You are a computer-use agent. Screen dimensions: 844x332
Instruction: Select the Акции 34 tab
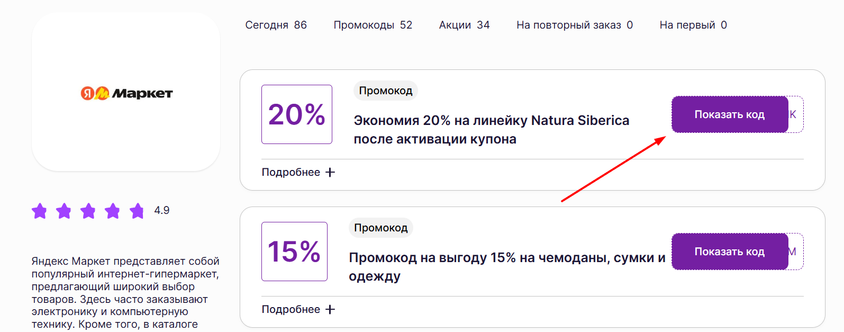point(464,25)
